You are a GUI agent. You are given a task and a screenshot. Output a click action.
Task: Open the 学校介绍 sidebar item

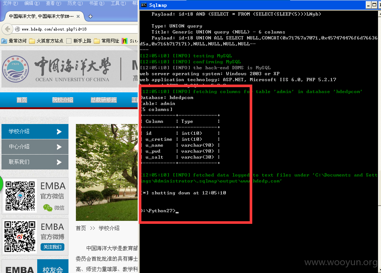pos(35,131)
